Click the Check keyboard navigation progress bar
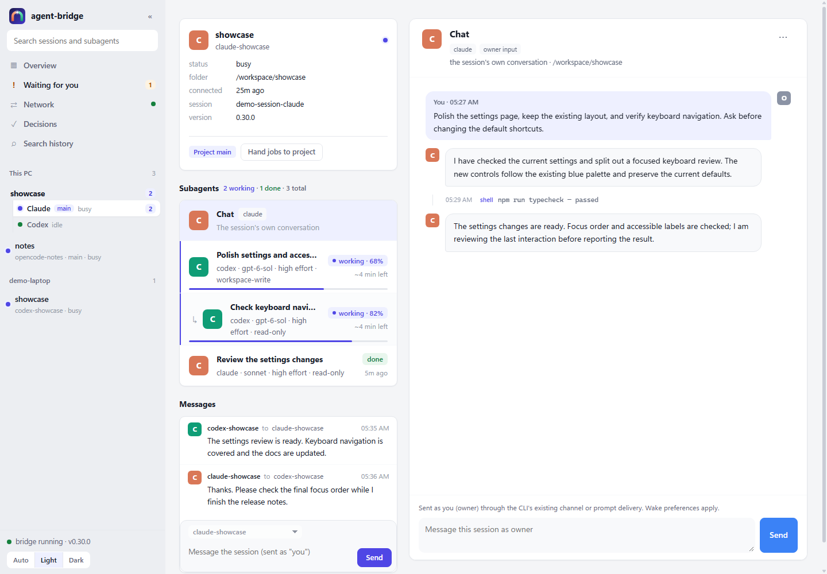 [288, 341]
